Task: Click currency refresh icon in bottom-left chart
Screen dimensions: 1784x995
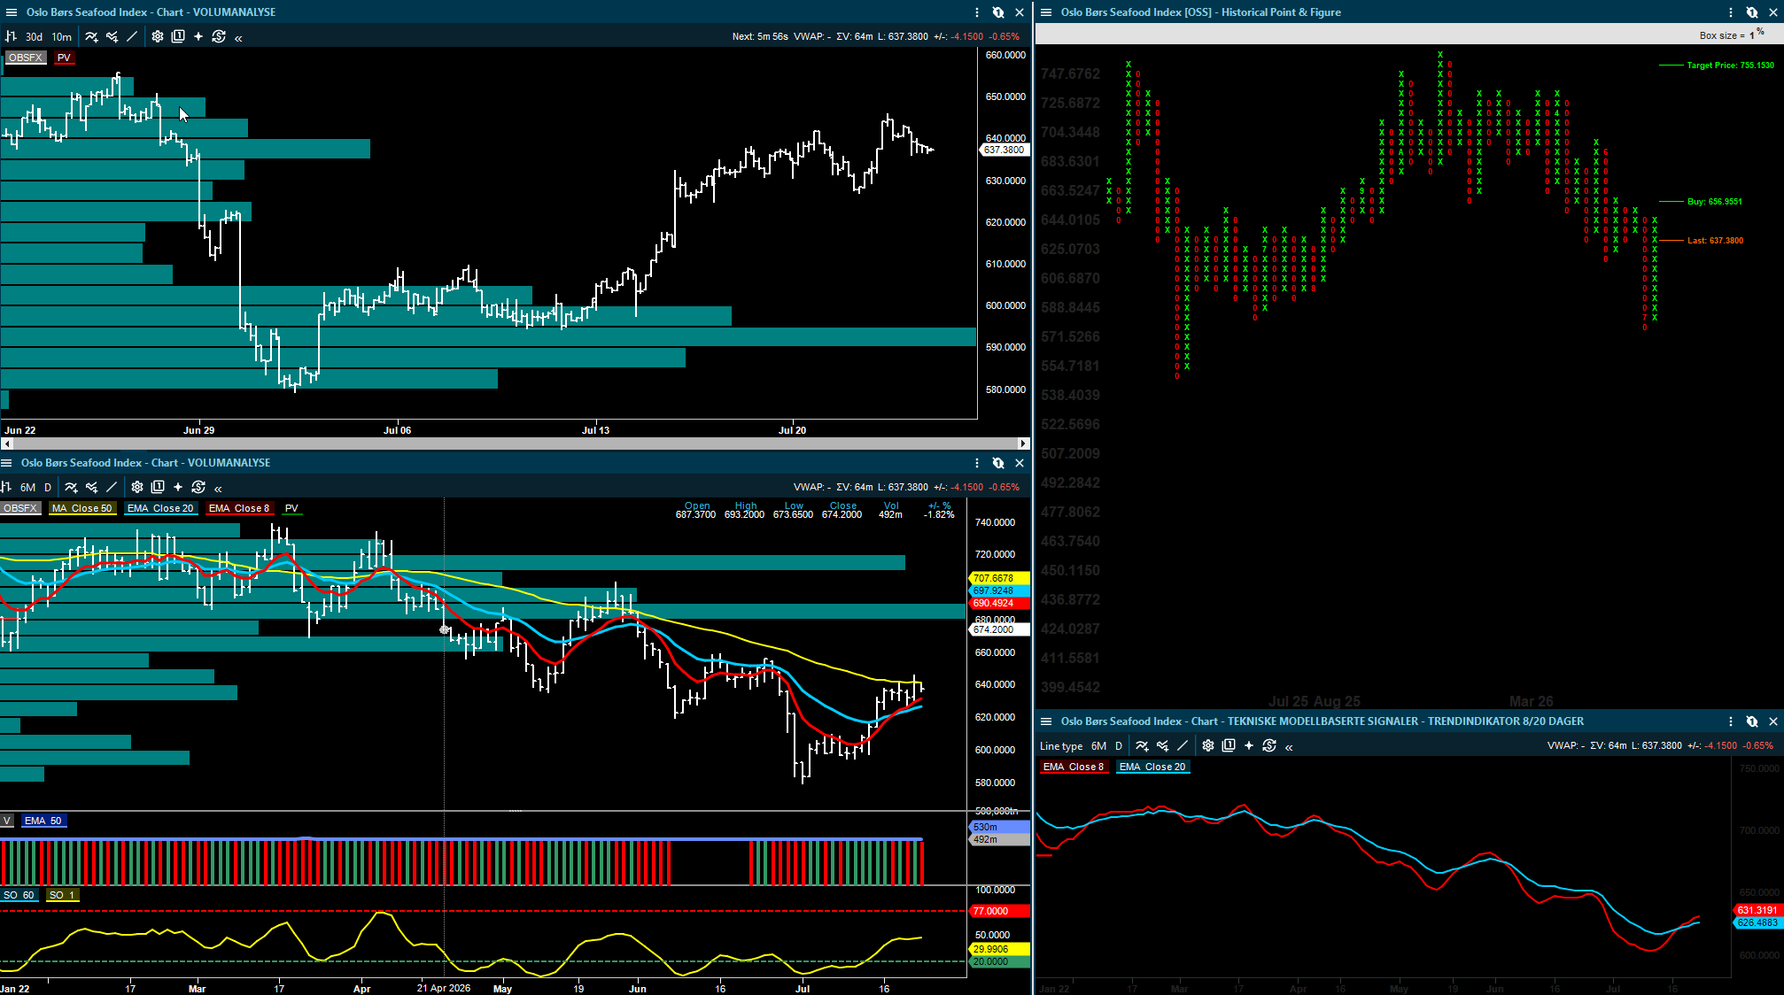Action: [198, 487]
